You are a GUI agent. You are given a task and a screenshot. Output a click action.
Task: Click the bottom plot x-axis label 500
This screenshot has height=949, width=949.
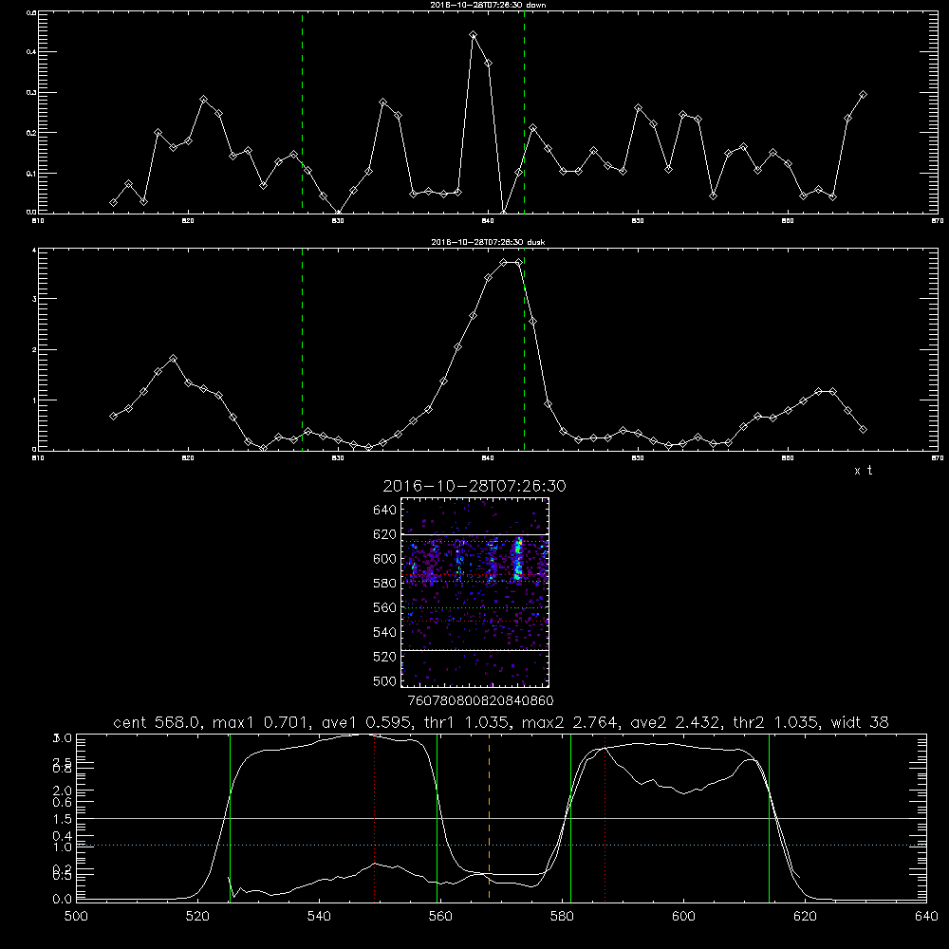tap(76, 917)
